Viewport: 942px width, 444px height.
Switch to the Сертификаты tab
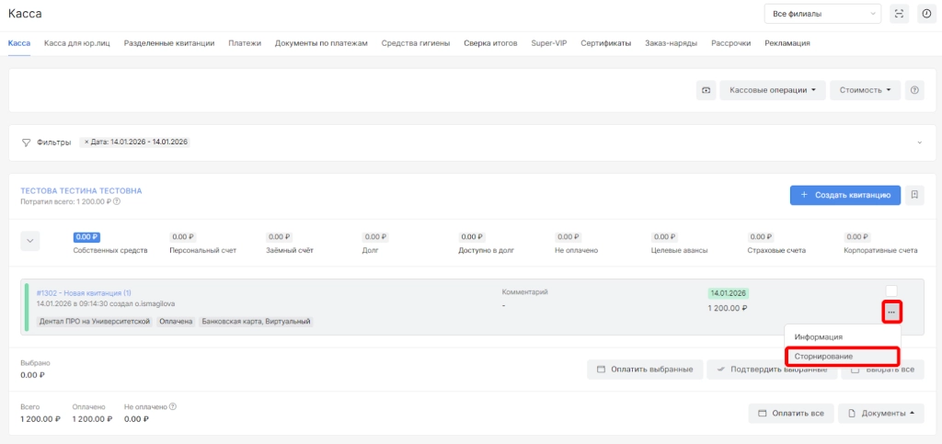point(605,43)
